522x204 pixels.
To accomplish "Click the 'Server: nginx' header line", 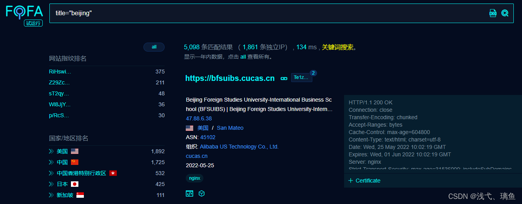I will point(365,162).
